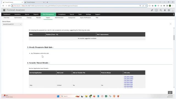Open the Dashboard menu
Viewport: 176px width, 99px height.
pos(7,14)
